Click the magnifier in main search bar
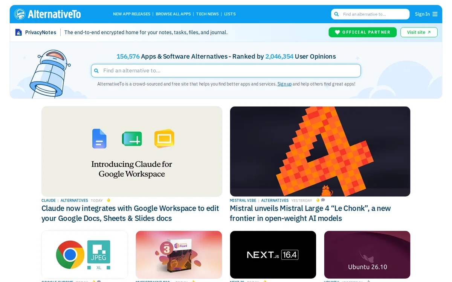Image resolution: width=452 pixels, height=282 pixels. tap(96, 71)
